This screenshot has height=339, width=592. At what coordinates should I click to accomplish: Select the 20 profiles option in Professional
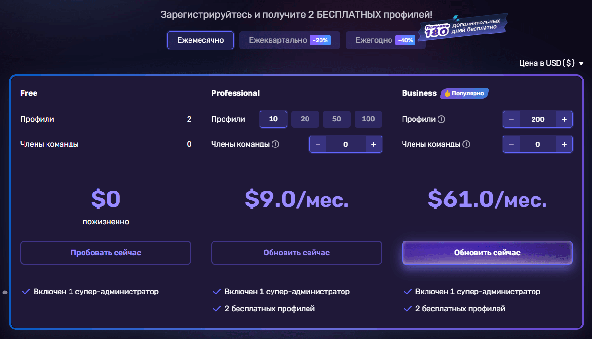pyautogui.click(x=305, y=119)
